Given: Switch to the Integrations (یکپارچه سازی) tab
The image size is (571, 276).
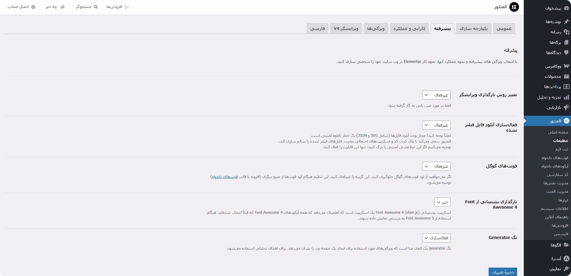Looking at the screenshot, I should [474, 29].
